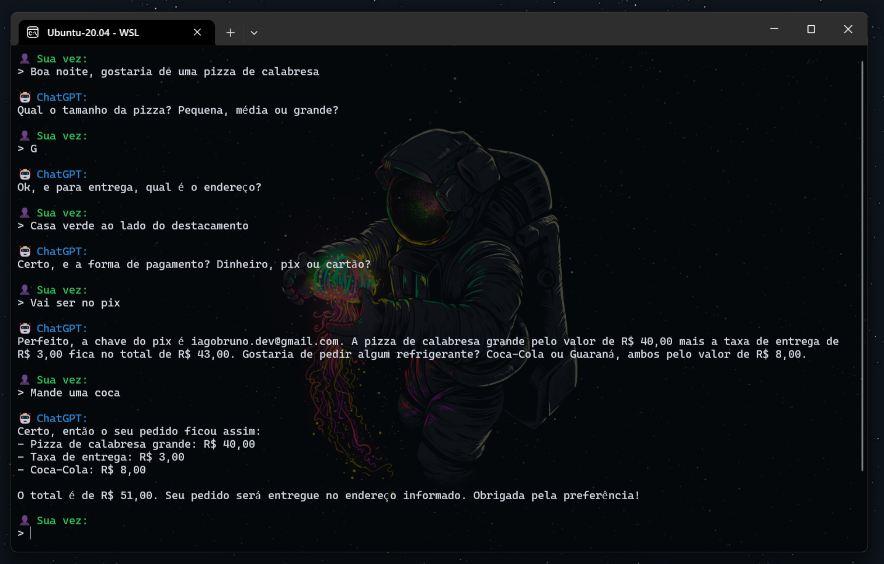Close the terminal window
This screenshot has width=884, height=564.
tap(848, 29)
